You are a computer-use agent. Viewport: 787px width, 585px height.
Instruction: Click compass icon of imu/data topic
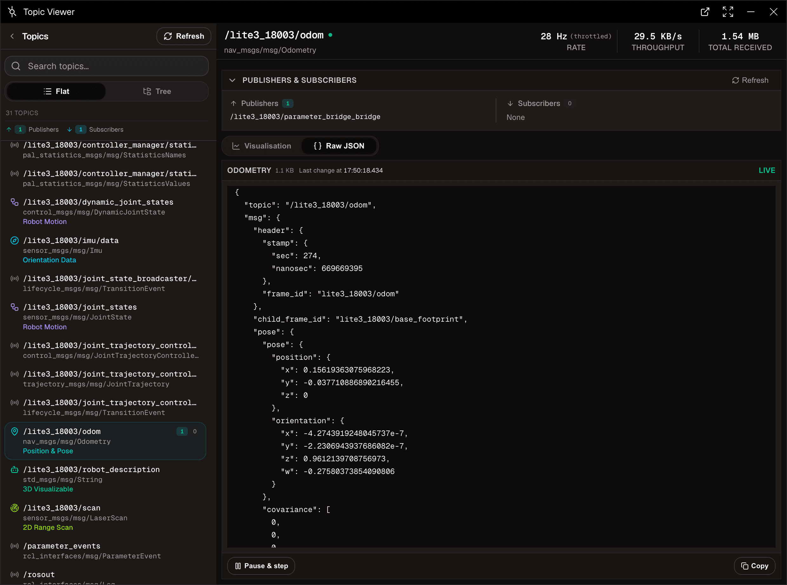click(15, 241)
